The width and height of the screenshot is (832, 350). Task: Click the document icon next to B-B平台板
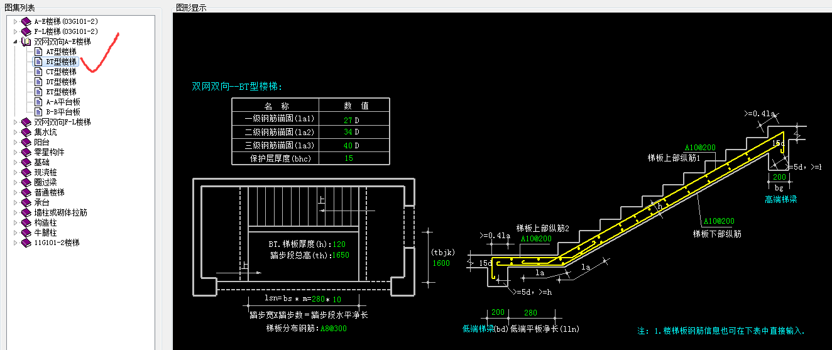coord(38,112)
